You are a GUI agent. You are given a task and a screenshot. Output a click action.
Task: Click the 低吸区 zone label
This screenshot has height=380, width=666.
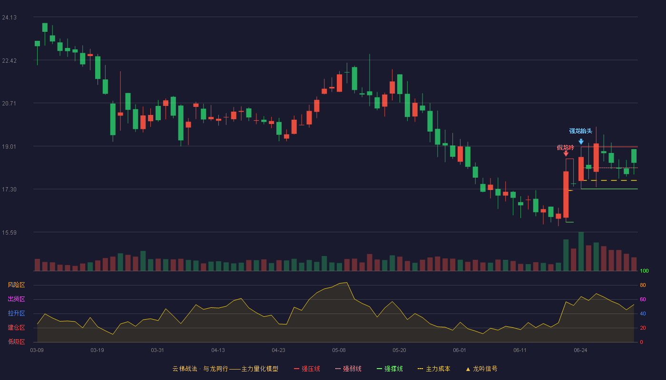pyautogui.click(x=16, y=342)
